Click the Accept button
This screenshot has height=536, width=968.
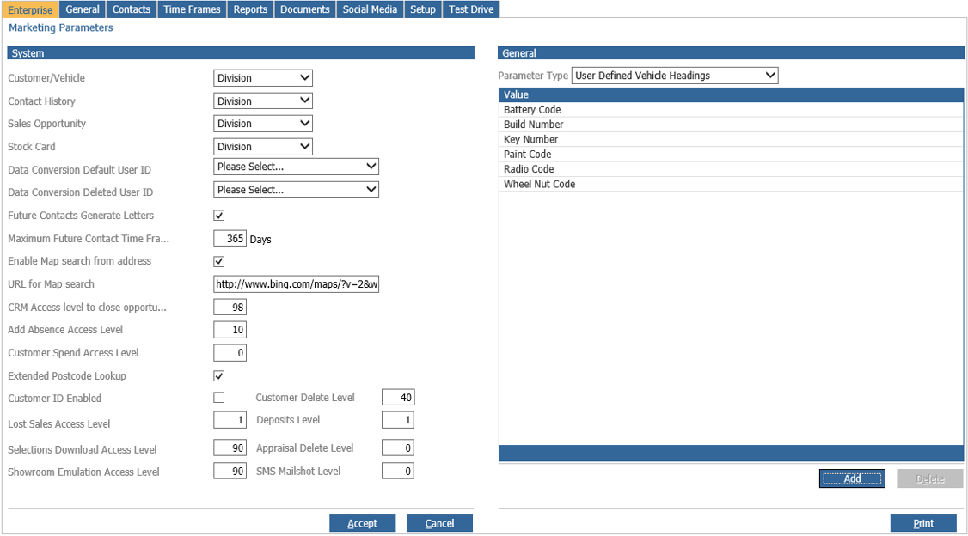coord(363,523)
